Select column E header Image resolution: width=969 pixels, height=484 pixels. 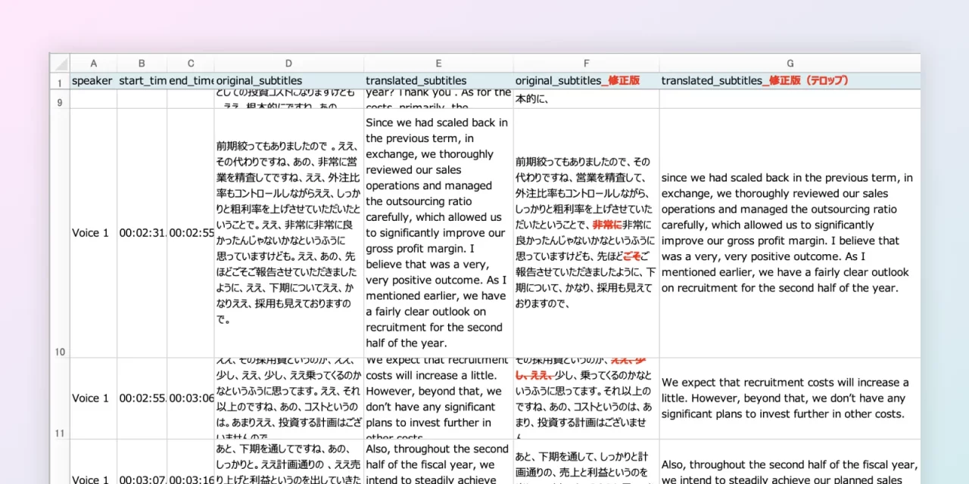[438, 64]
